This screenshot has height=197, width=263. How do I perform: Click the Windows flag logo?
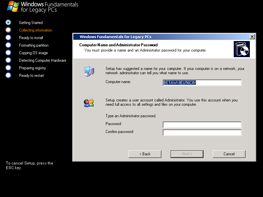tap(13, 6)
